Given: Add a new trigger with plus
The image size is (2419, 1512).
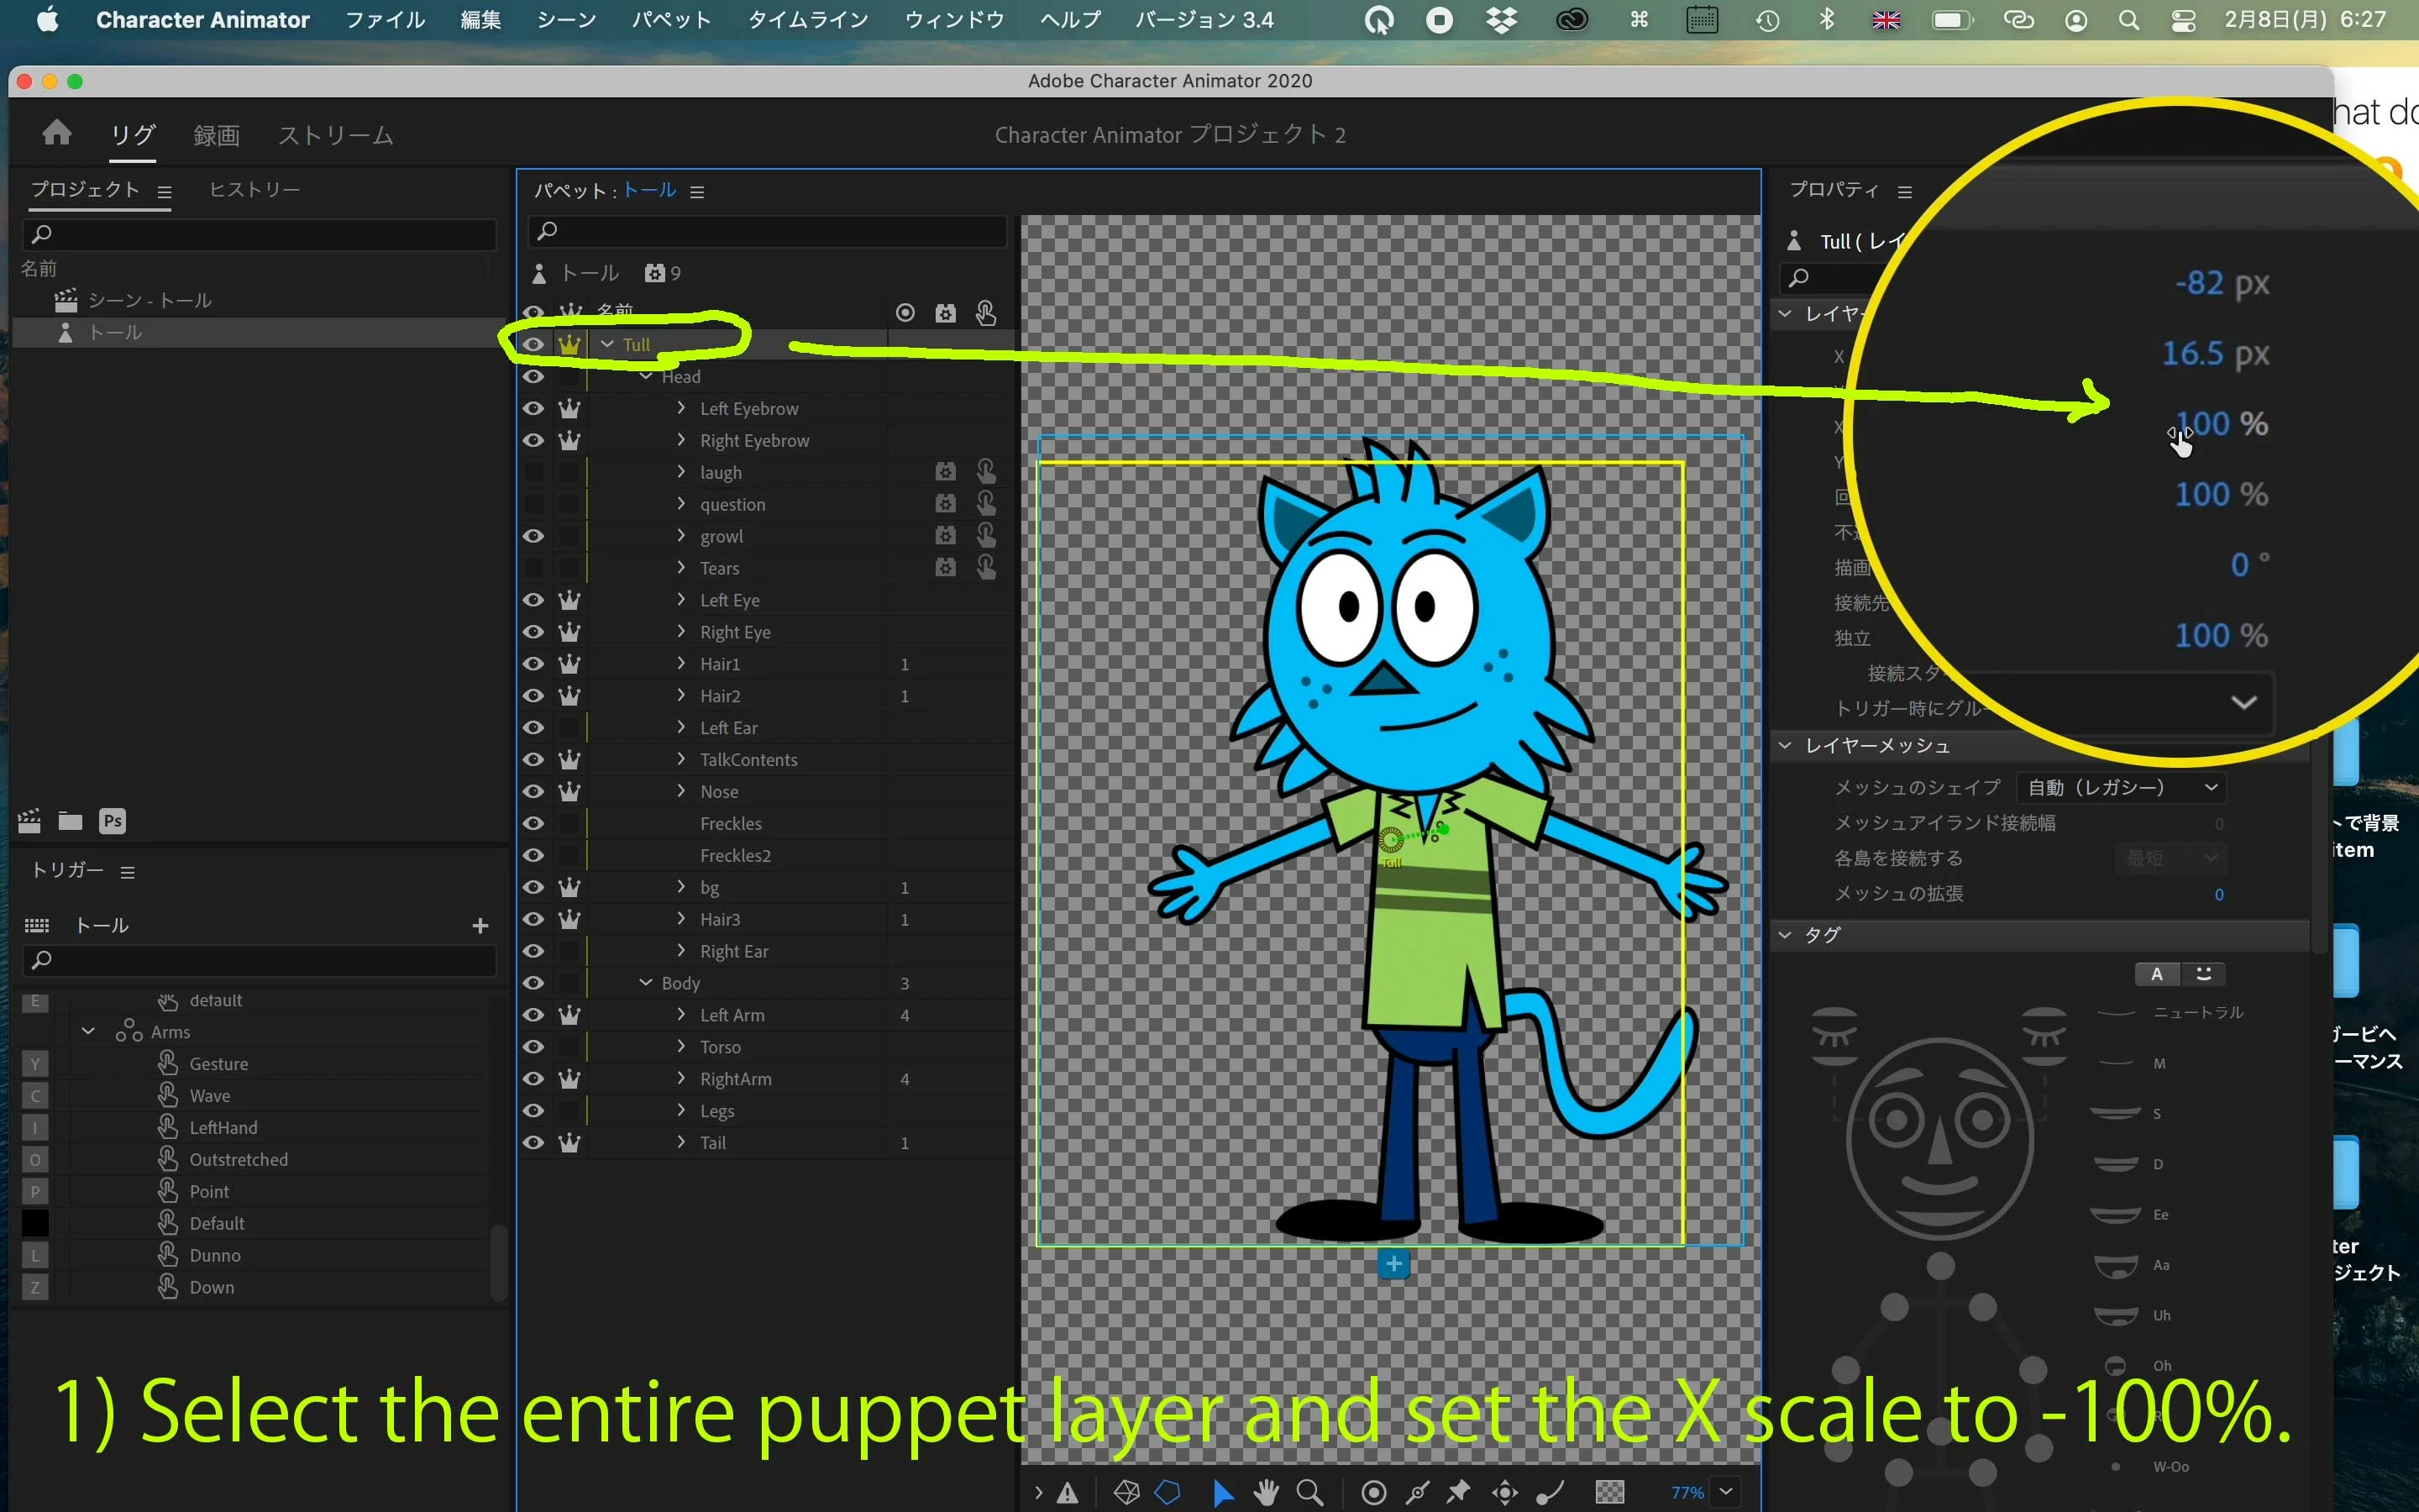Looking at the screenshot, I should (x=480, y=926).
